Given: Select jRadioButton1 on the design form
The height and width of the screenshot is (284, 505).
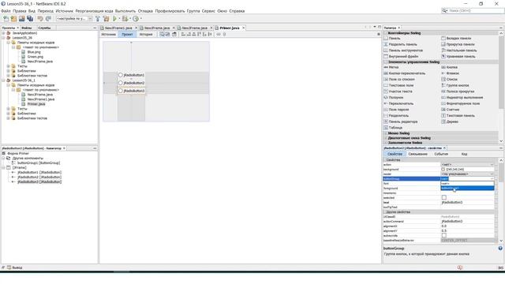Looking at the screenshot, I should (131, 75).
